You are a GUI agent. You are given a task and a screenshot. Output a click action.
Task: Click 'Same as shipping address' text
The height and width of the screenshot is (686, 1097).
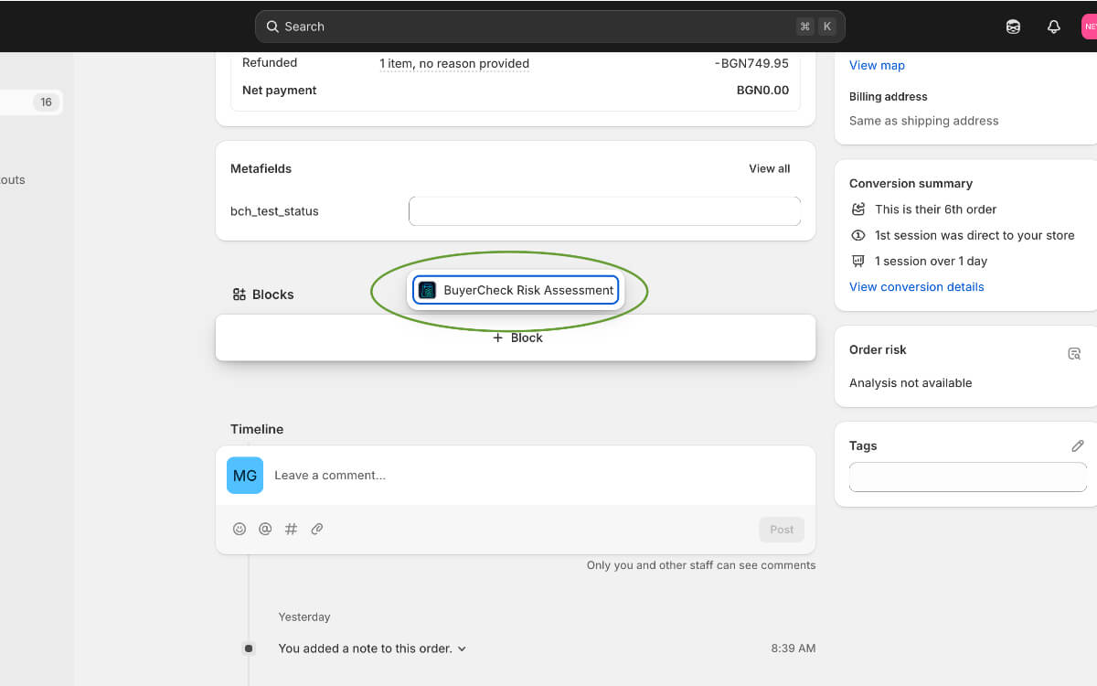[923, 121]
